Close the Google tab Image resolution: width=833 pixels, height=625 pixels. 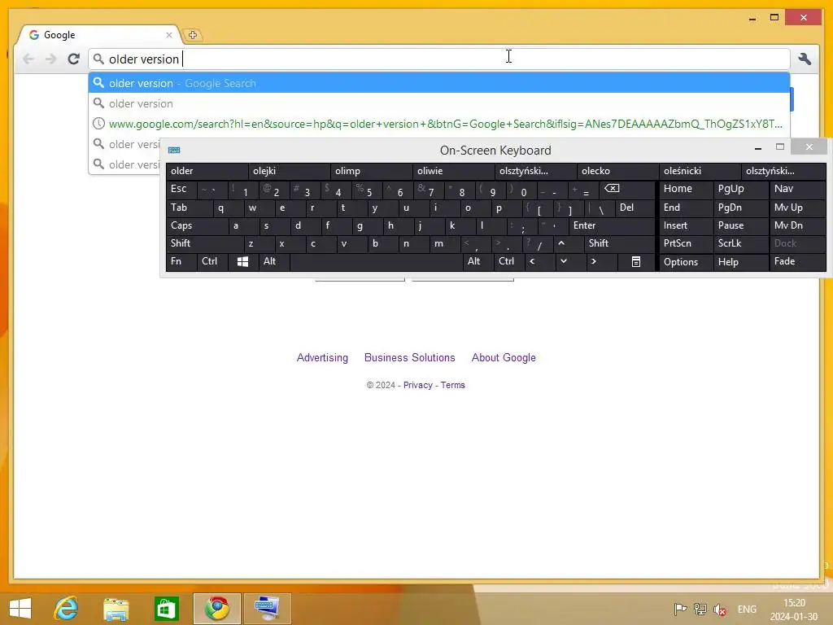(169, 35)
